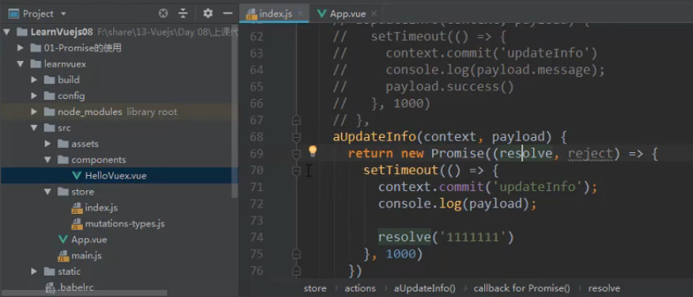The height and width of the screenshot is (297, 693).
Task: Click fold end marker on line 75
Action: pyautogui.click(x=296, y=253)
